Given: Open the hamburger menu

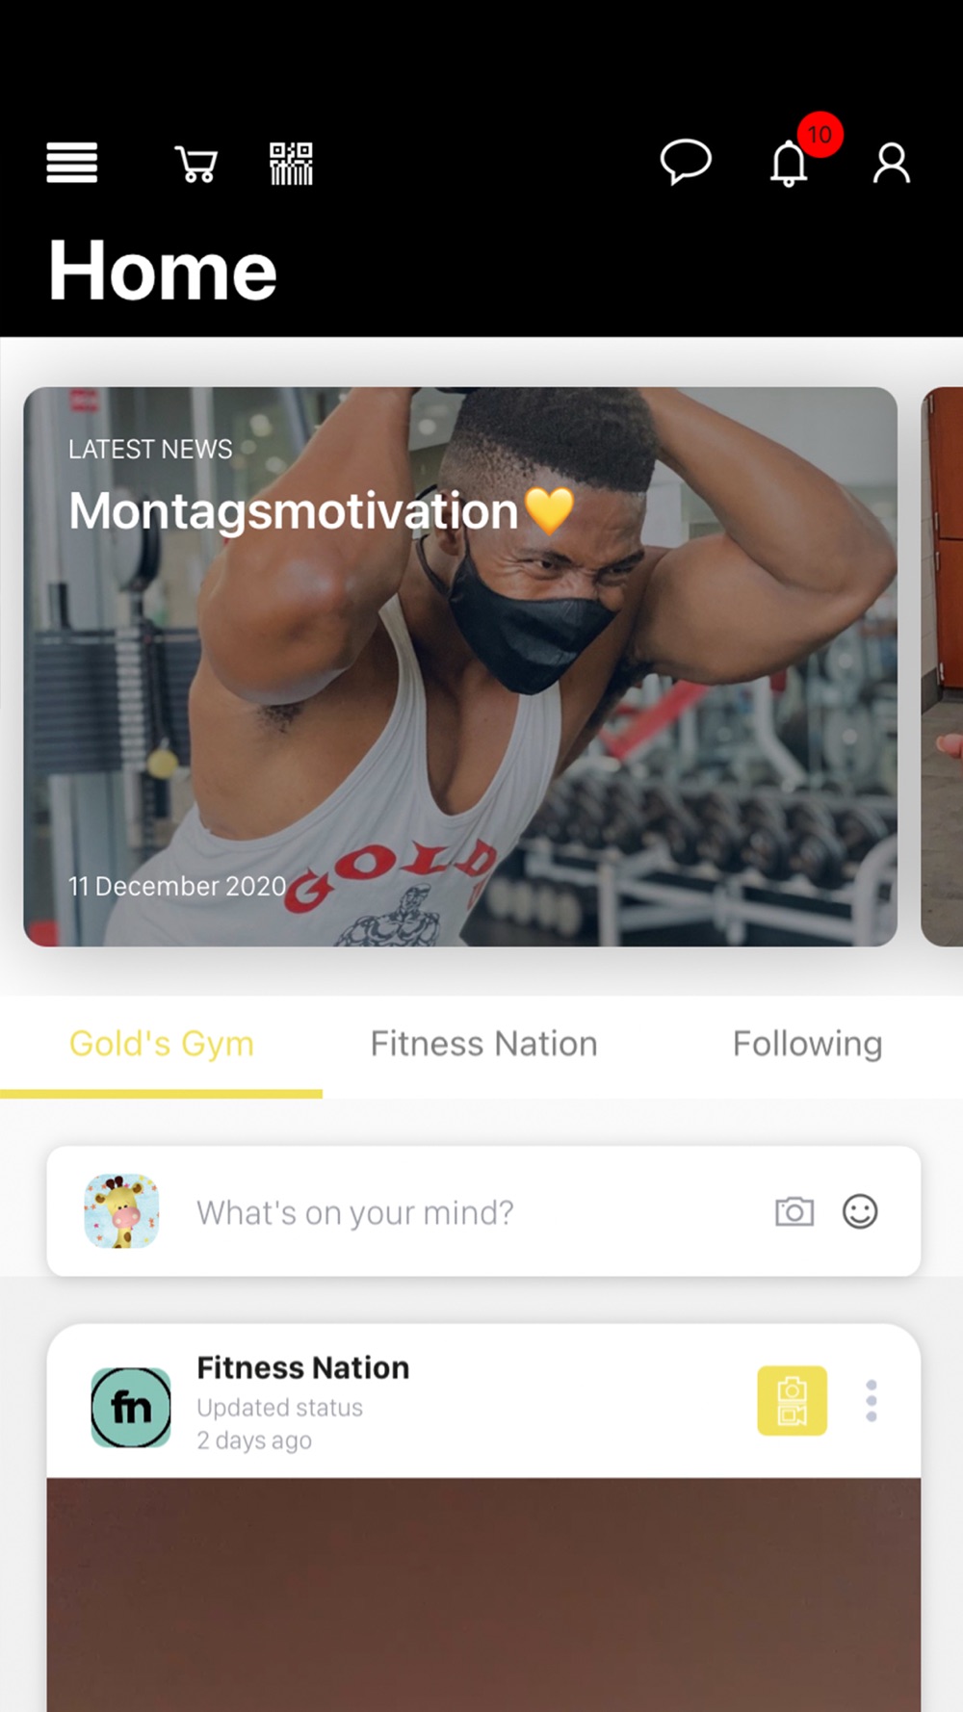Looking at the screenshot, I should click(x=72, y=163).
